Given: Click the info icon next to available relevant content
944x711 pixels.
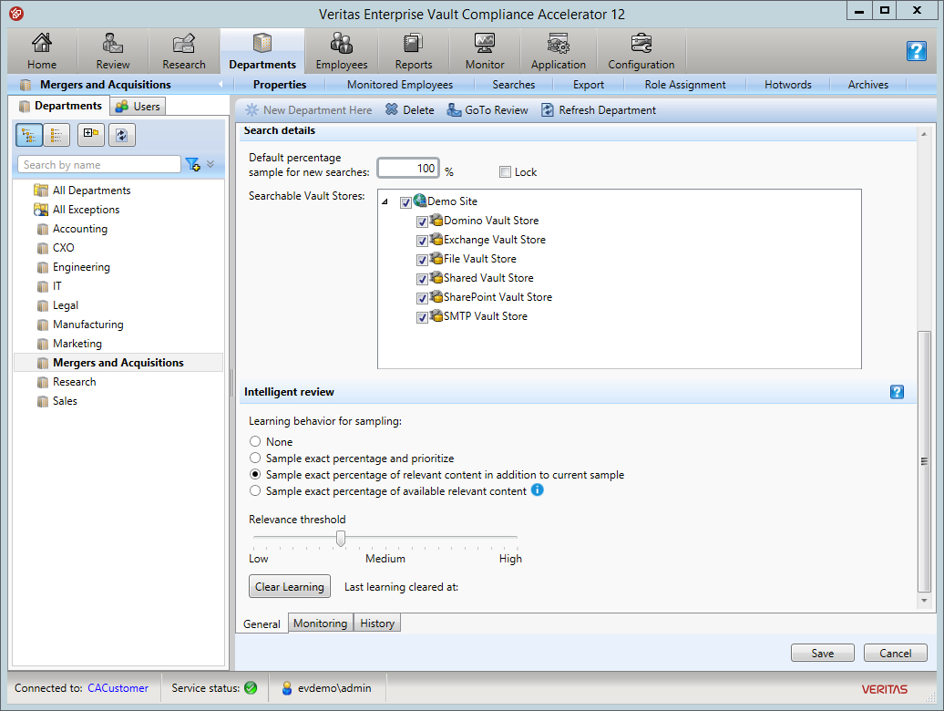Looking at the screenshot, I should click(x=537, y=490).
